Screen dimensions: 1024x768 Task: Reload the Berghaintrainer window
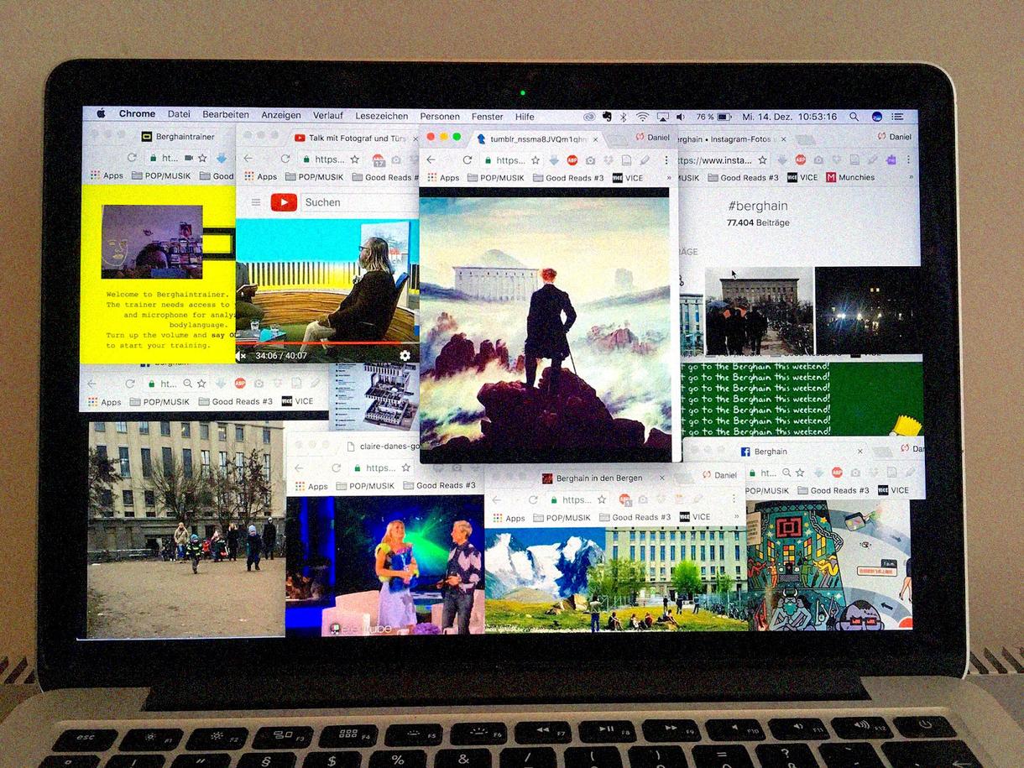point(132,157)
